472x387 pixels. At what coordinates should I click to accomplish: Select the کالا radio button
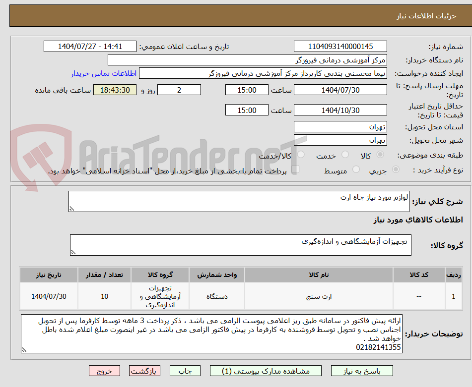380,155
